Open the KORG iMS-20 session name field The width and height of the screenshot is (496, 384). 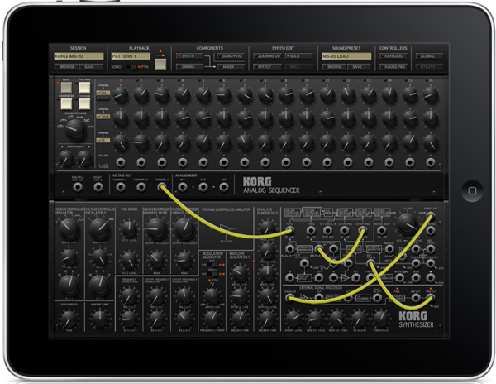click(x=79, y=56)
